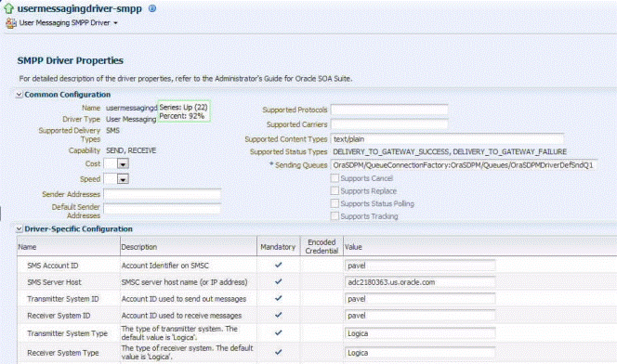This screenshot has height=364, width=617.
Task: Click the SMPP Driver Properties heading
Action: (x=71, y=60)
